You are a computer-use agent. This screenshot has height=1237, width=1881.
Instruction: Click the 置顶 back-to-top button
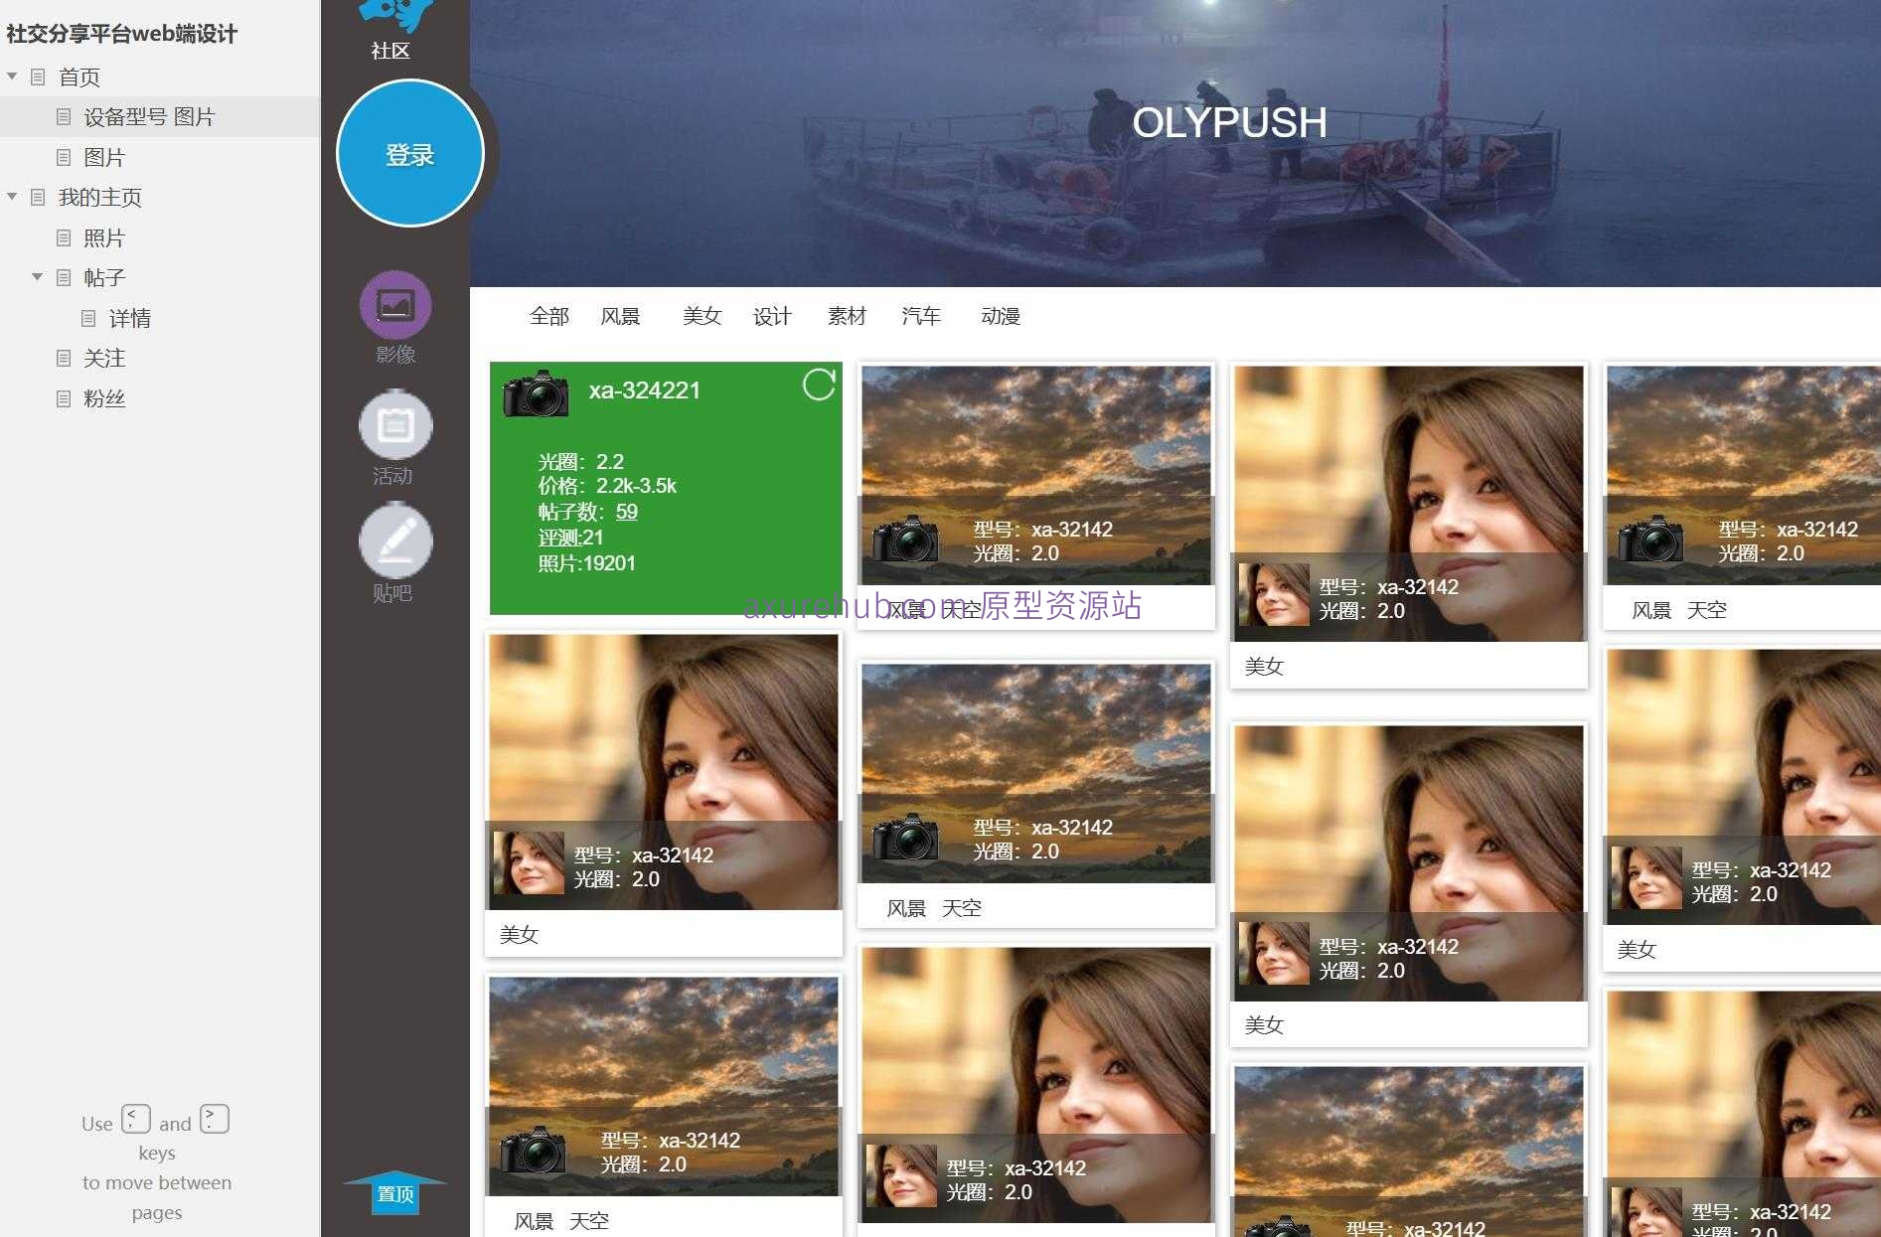pos(394,1193)
